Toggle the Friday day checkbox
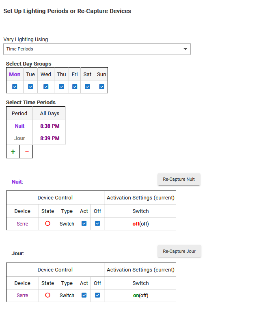 click(75, 87)
